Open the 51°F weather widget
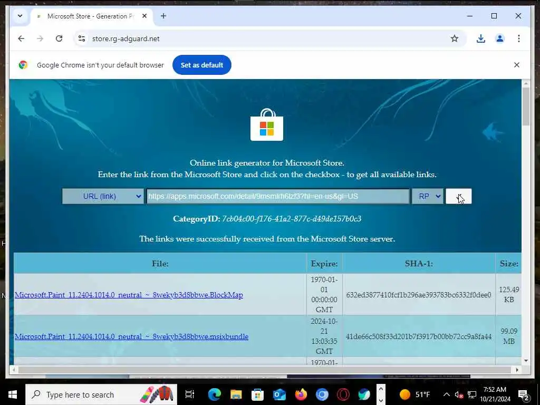This screenshot has width=540, height=405. point(414,394)
